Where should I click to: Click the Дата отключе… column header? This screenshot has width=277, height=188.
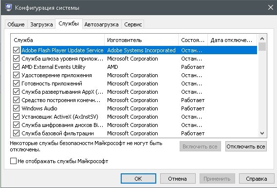(x=232, y=40)
